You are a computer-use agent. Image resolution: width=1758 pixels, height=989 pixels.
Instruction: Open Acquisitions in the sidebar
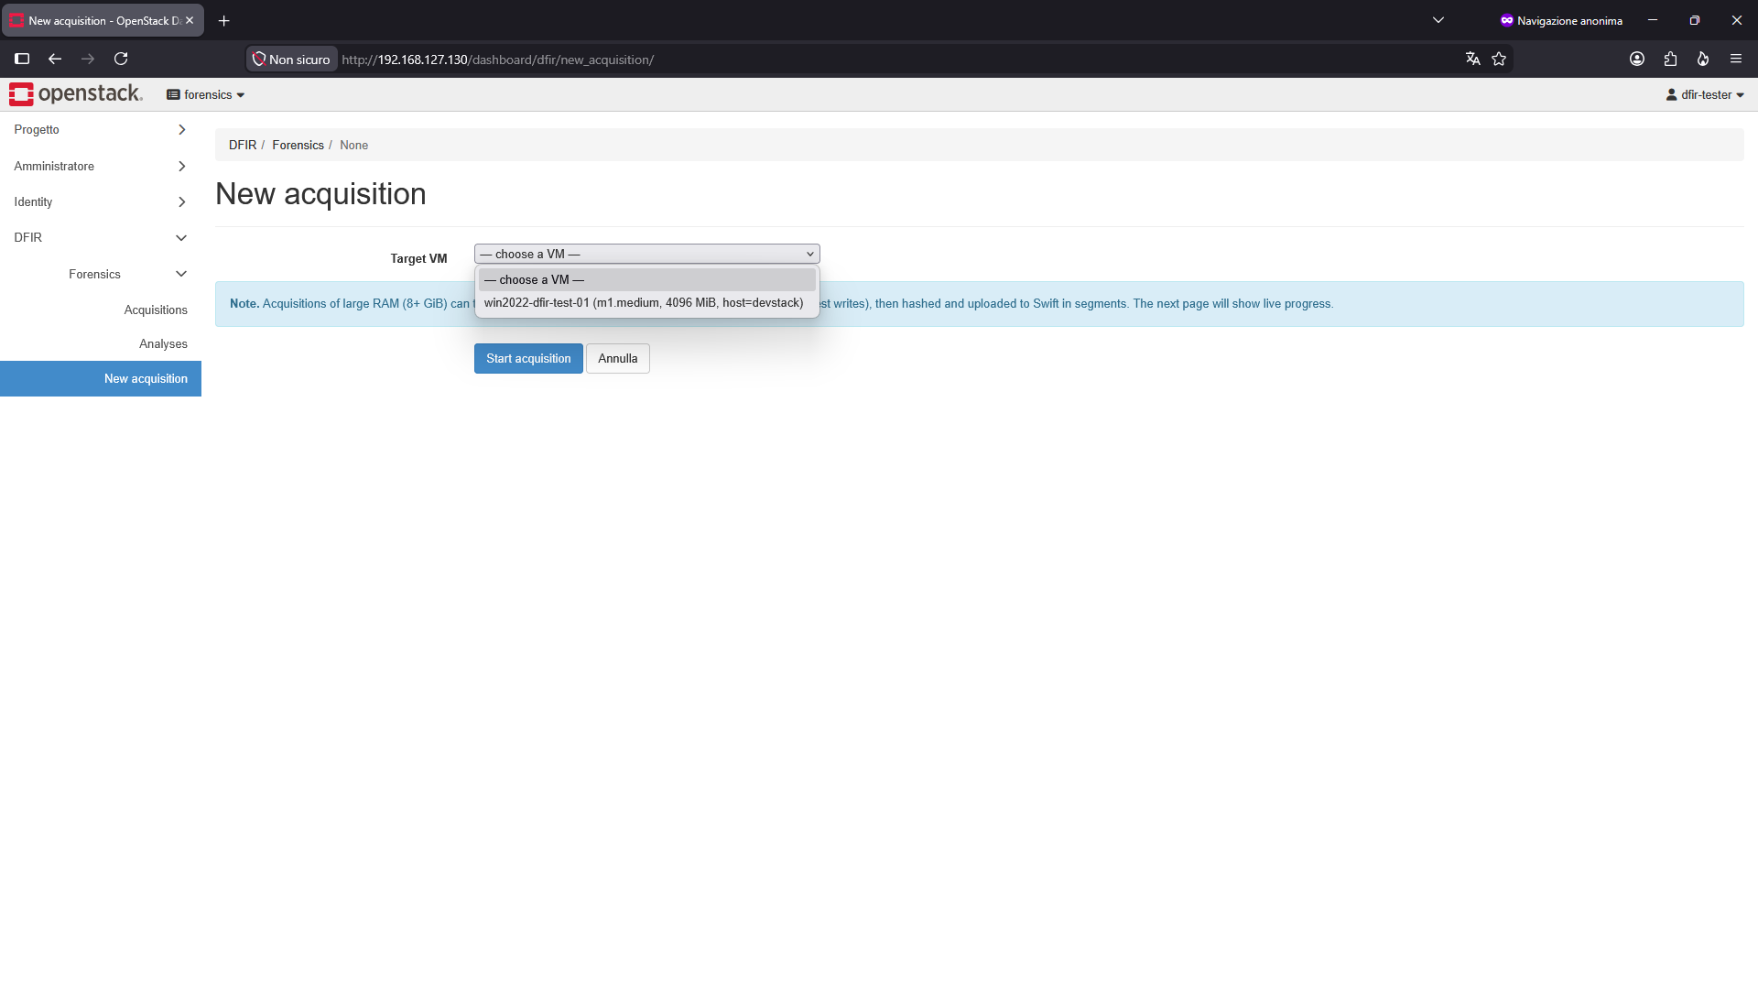156,310
